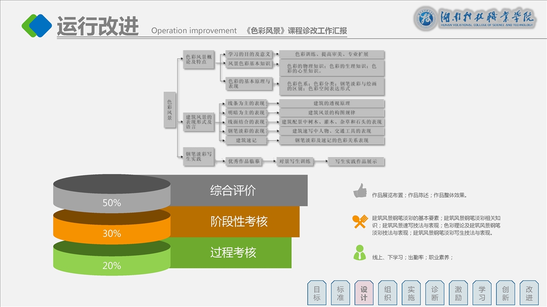This screenshot has width=547, height=307.
Task: Go to the 组织 section
Action: point(387,293)
